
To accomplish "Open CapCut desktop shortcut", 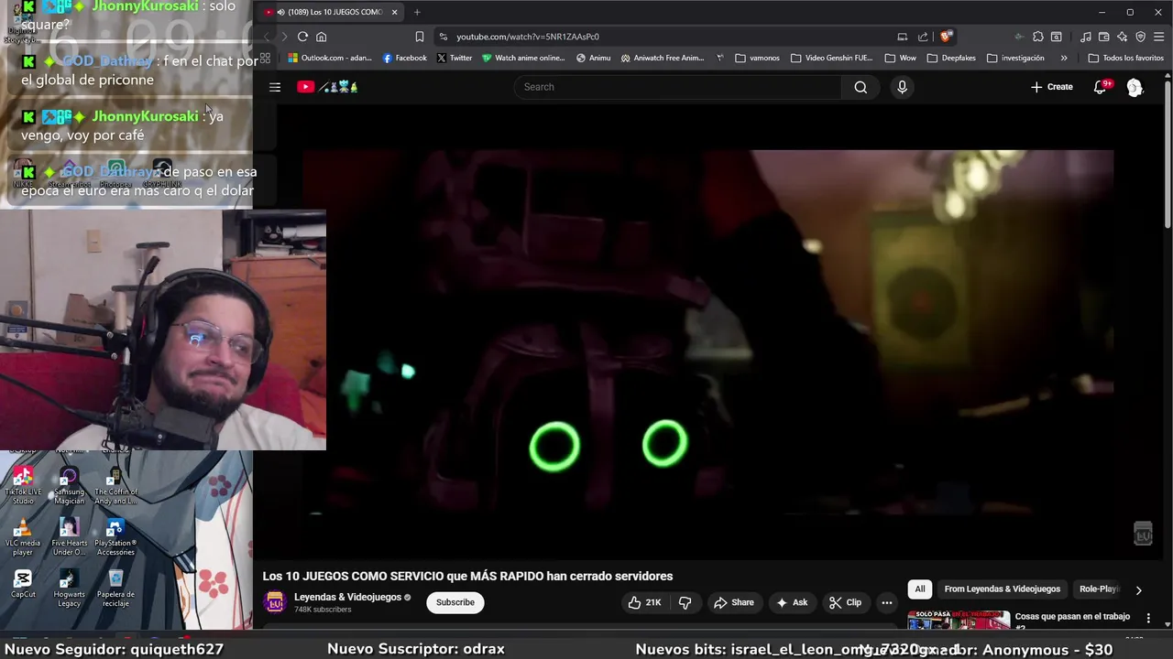I will tap(23, 584).
